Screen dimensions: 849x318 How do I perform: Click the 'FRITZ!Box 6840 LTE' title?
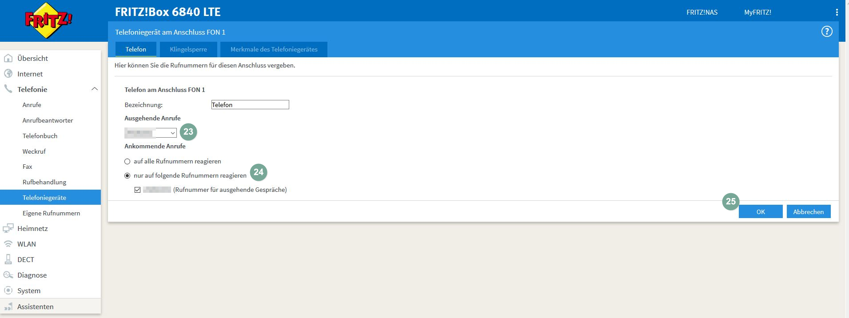click(x=167, y=12)
